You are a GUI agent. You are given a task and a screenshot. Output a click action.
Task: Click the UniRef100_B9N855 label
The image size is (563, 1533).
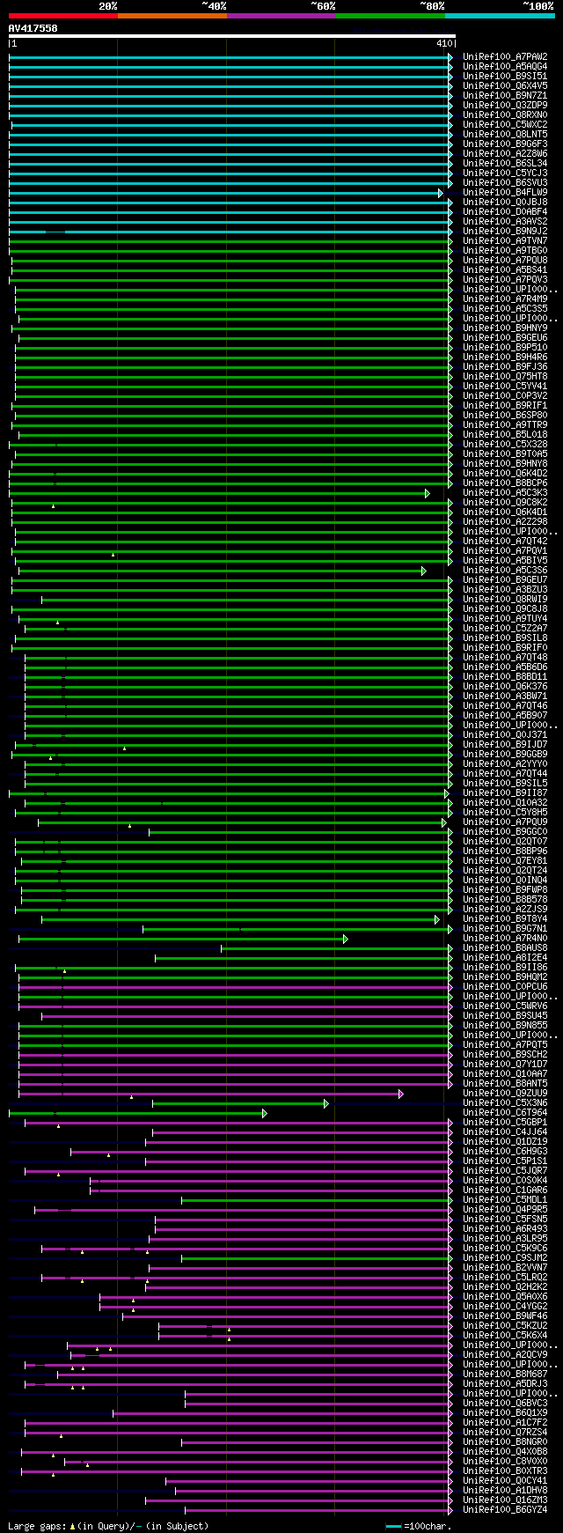pos(505,1026)
